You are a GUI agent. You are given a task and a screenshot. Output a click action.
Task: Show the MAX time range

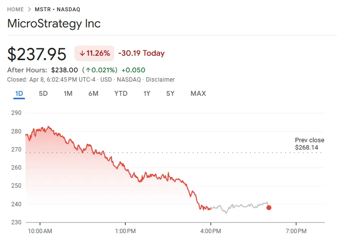click(198, 93)
